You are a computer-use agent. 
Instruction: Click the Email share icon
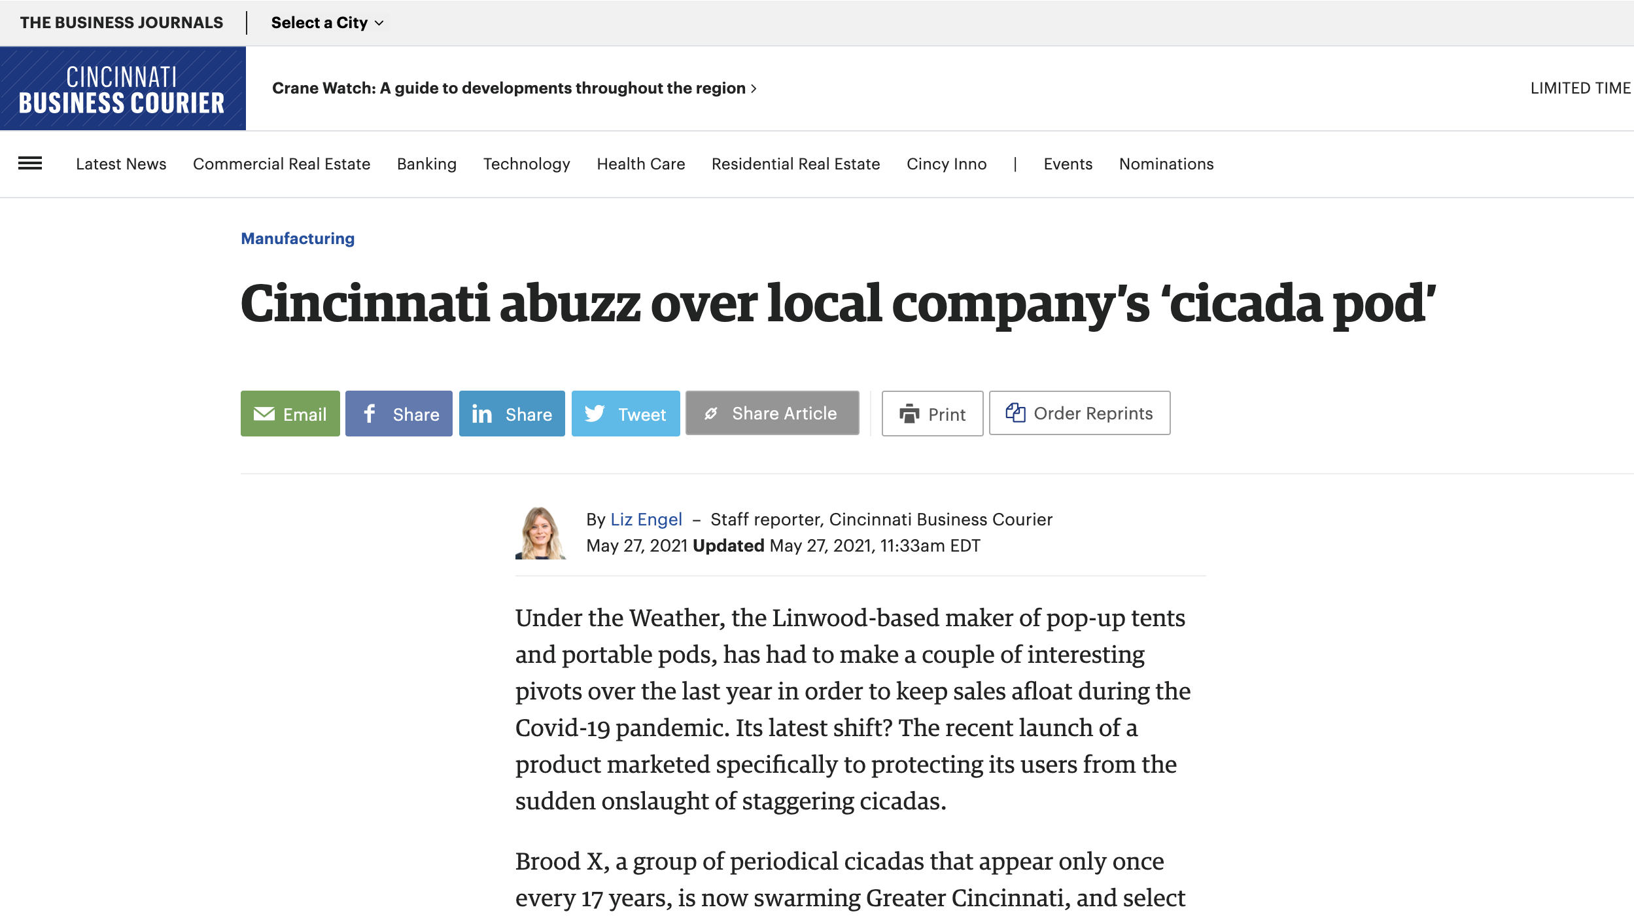click(264, 413)
